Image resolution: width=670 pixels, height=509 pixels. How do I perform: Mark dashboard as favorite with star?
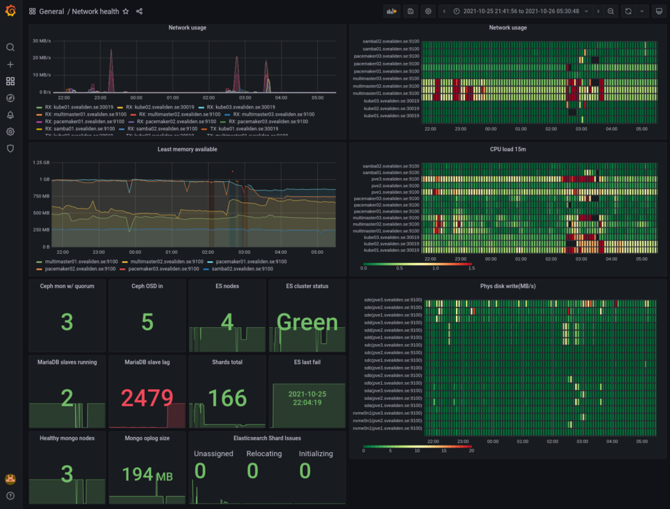tap(126, 12)
